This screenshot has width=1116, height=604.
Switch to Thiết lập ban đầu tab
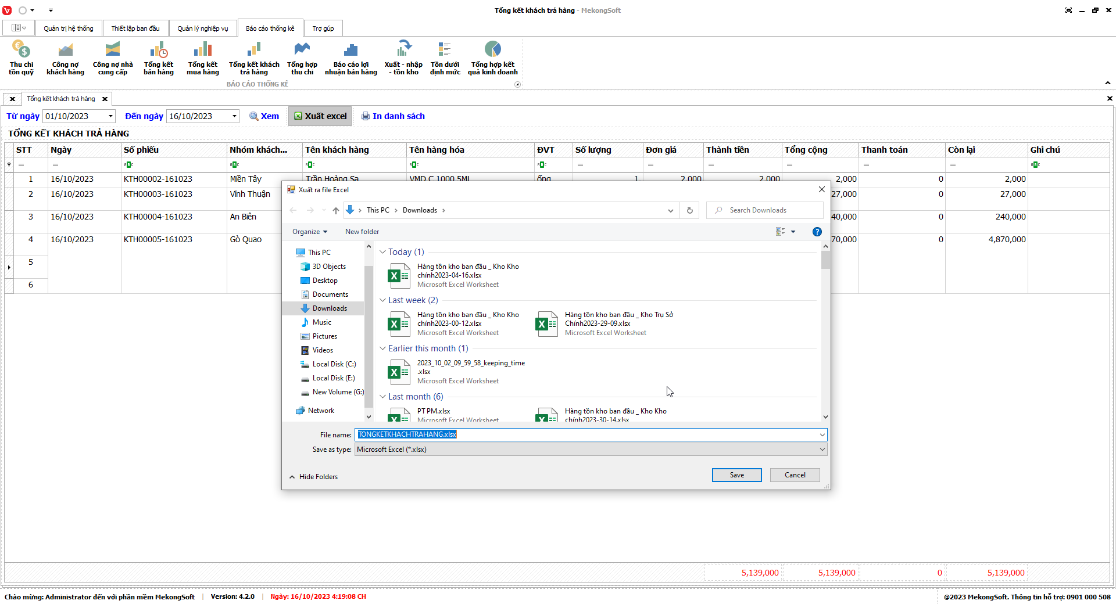point(135,28)
